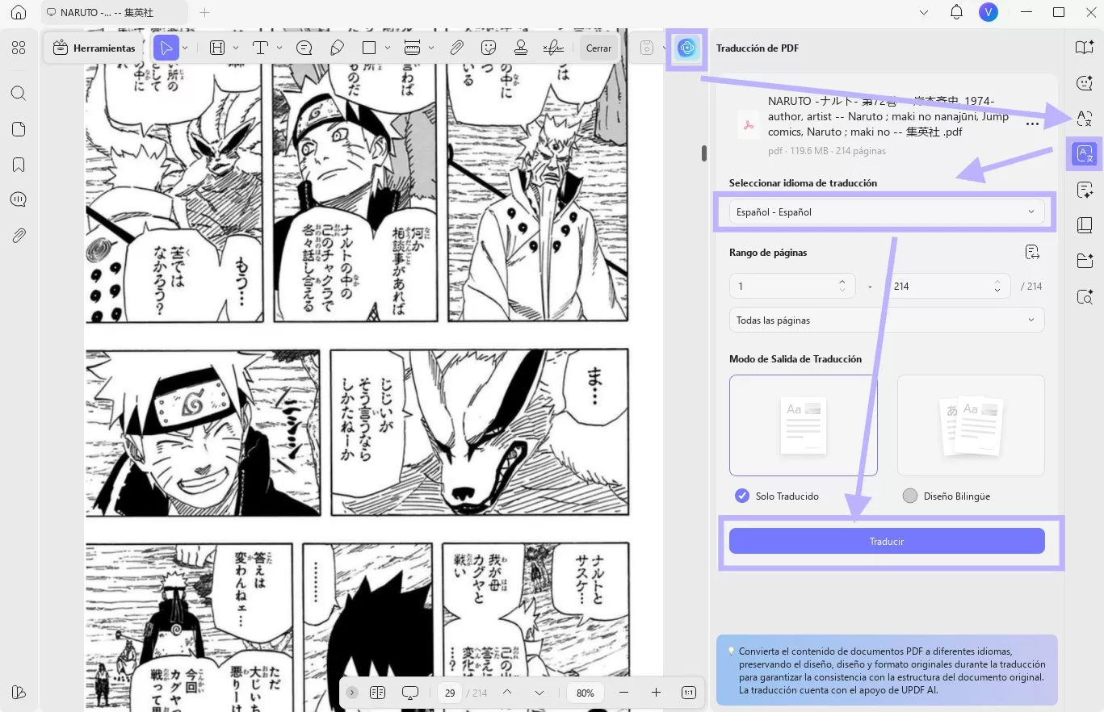Select the text box markup tool

pos(217,48)
